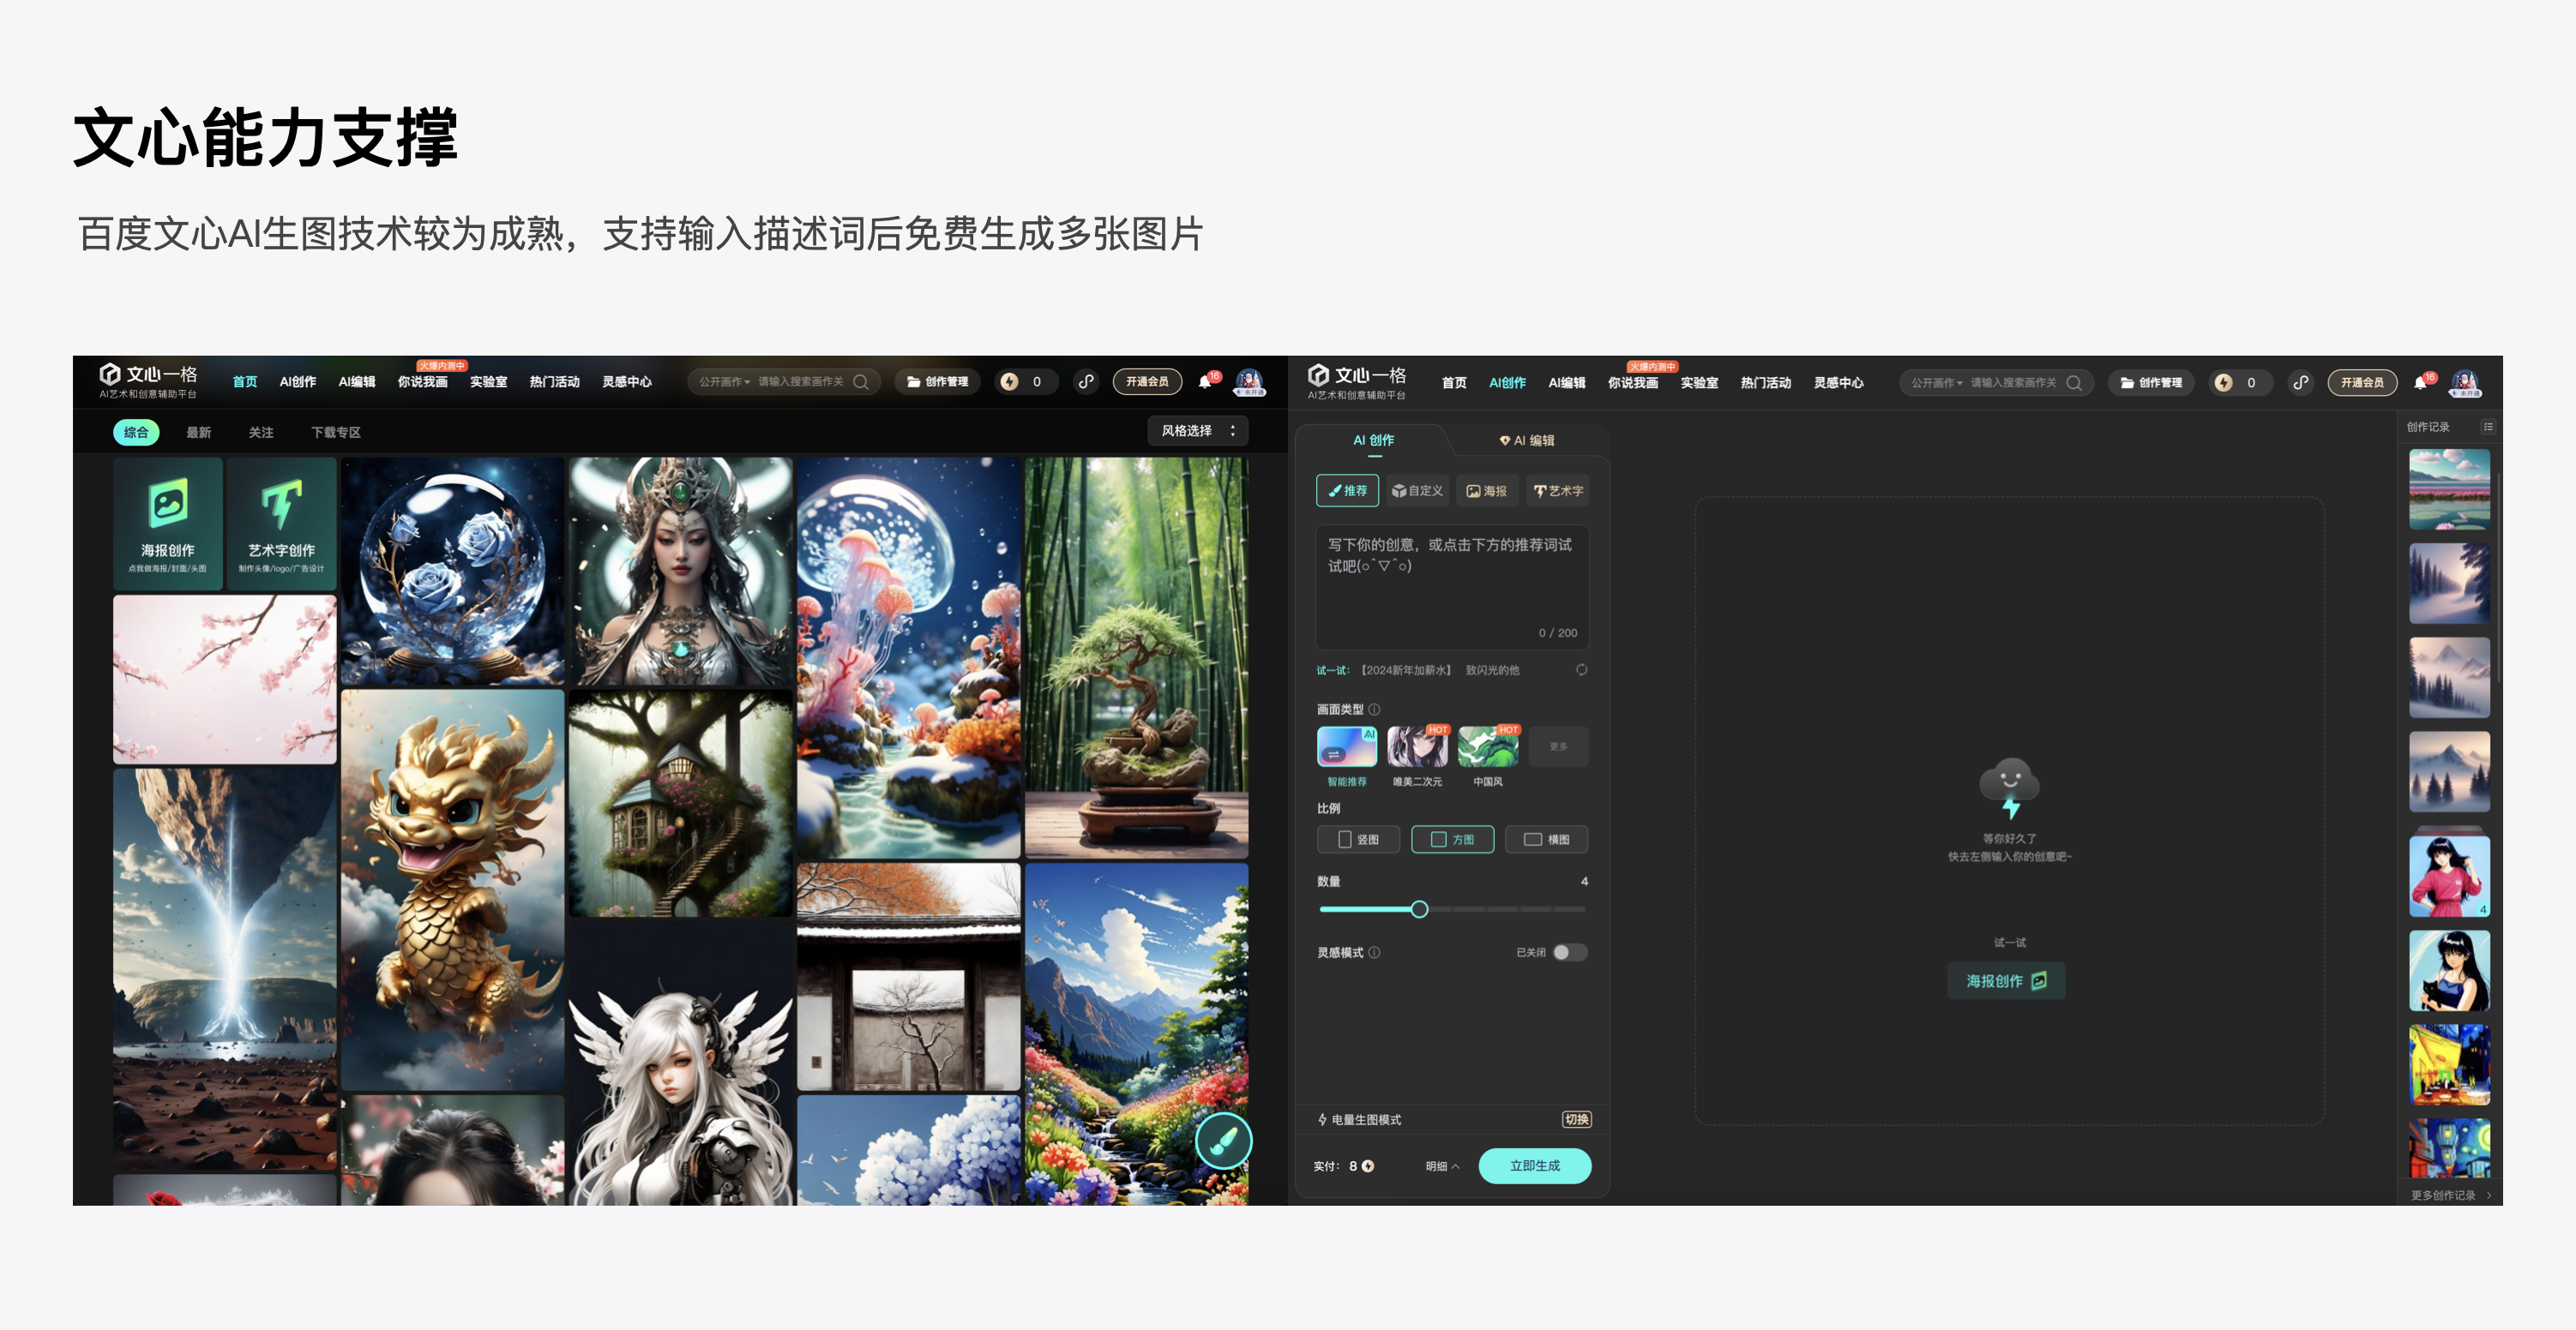Screen dimensions: 2576x1330
Task: Open AI创作 in the left homepage window
Action: point(297,381)
